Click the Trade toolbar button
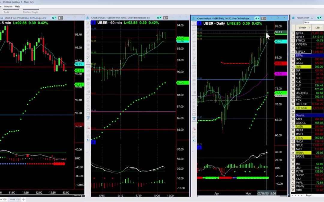Viewport: 324px width, 202px height. (6, 12)
